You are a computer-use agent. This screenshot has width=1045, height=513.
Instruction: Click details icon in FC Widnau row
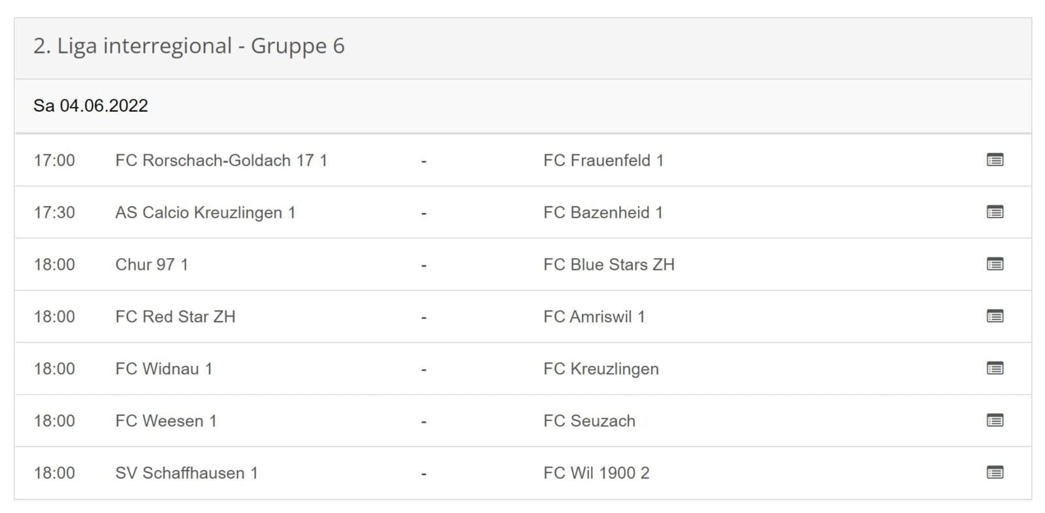click(x=995, y=369)
